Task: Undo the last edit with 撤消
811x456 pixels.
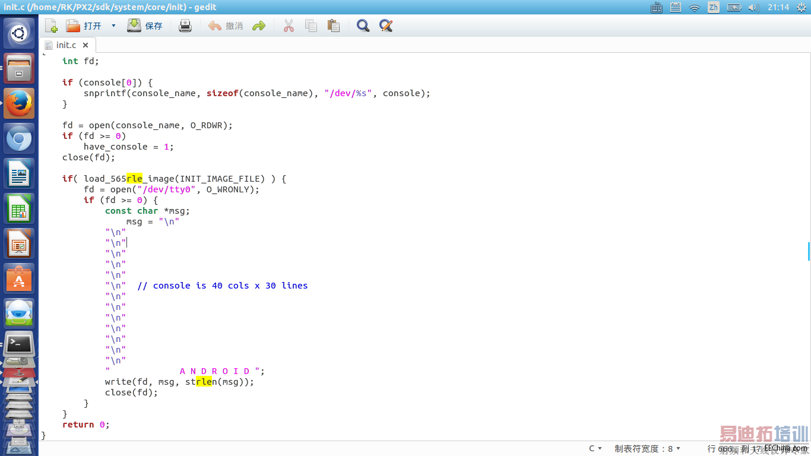Action: [226, 26]
